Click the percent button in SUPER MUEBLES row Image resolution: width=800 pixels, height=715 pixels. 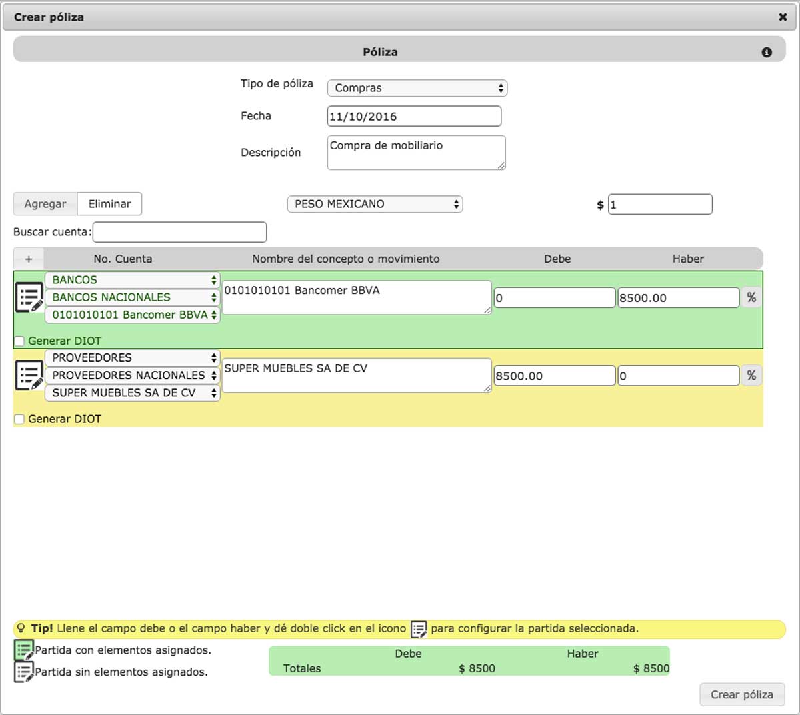pos(751,375)
